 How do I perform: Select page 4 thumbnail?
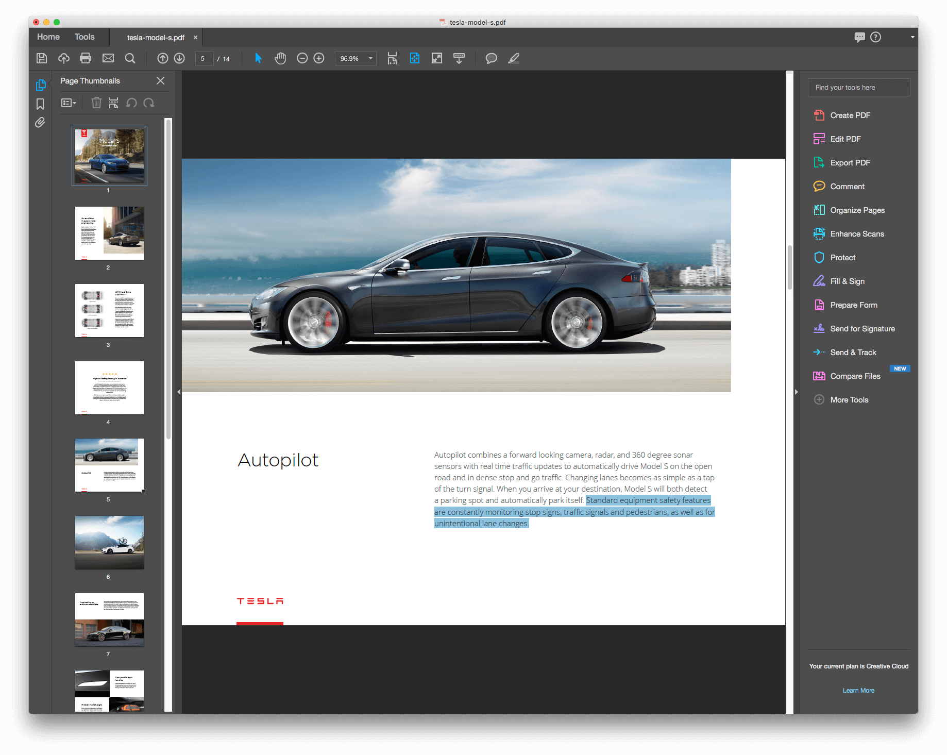pyautogui.click(x=109, y=388)
